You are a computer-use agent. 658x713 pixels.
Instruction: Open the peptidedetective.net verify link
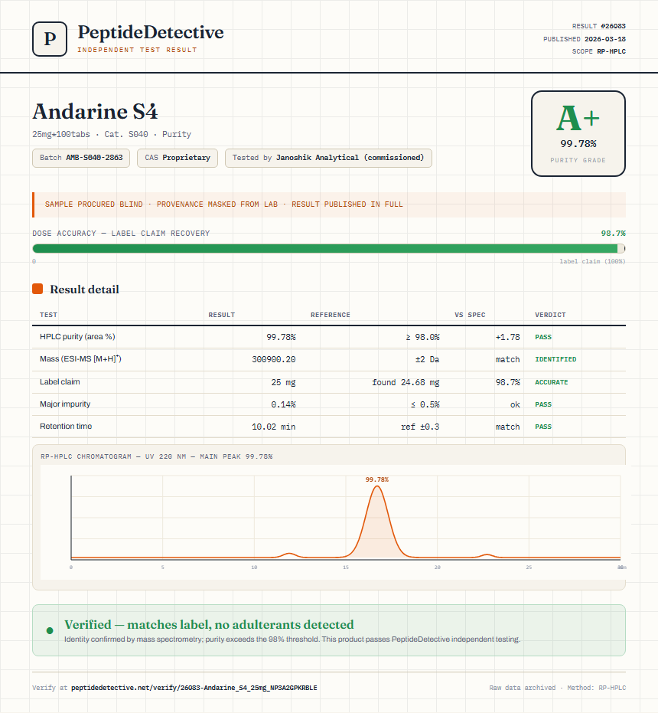coord(194,688)
